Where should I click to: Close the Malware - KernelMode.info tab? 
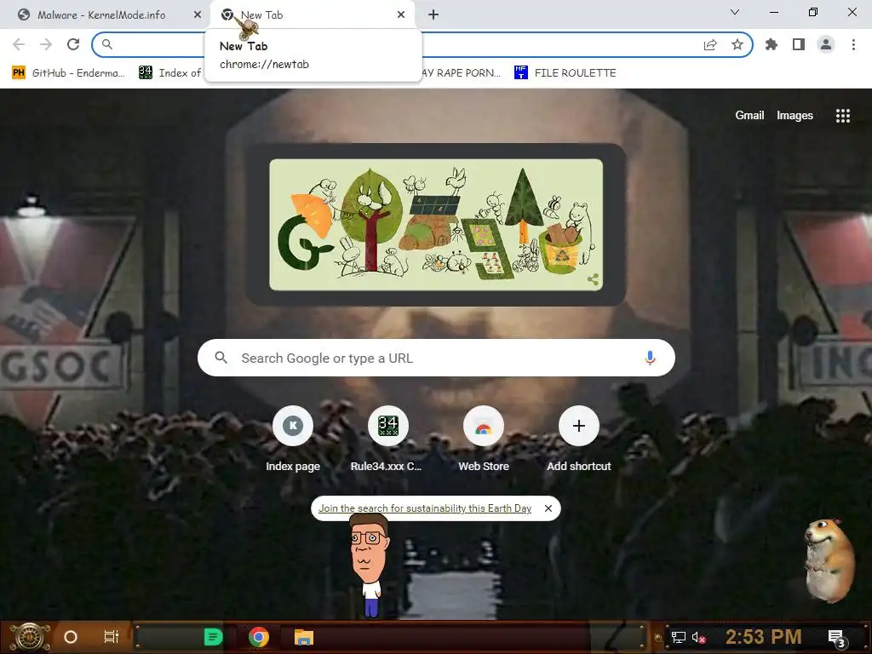[x=198, y=15]
